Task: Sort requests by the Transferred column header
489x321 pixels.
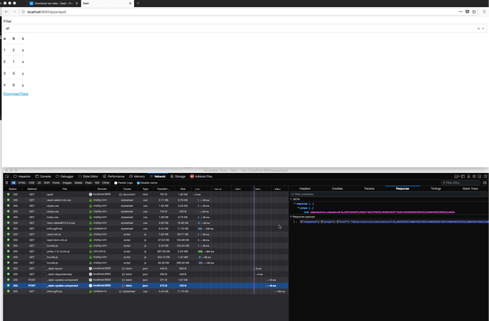Action: [164, 188]
